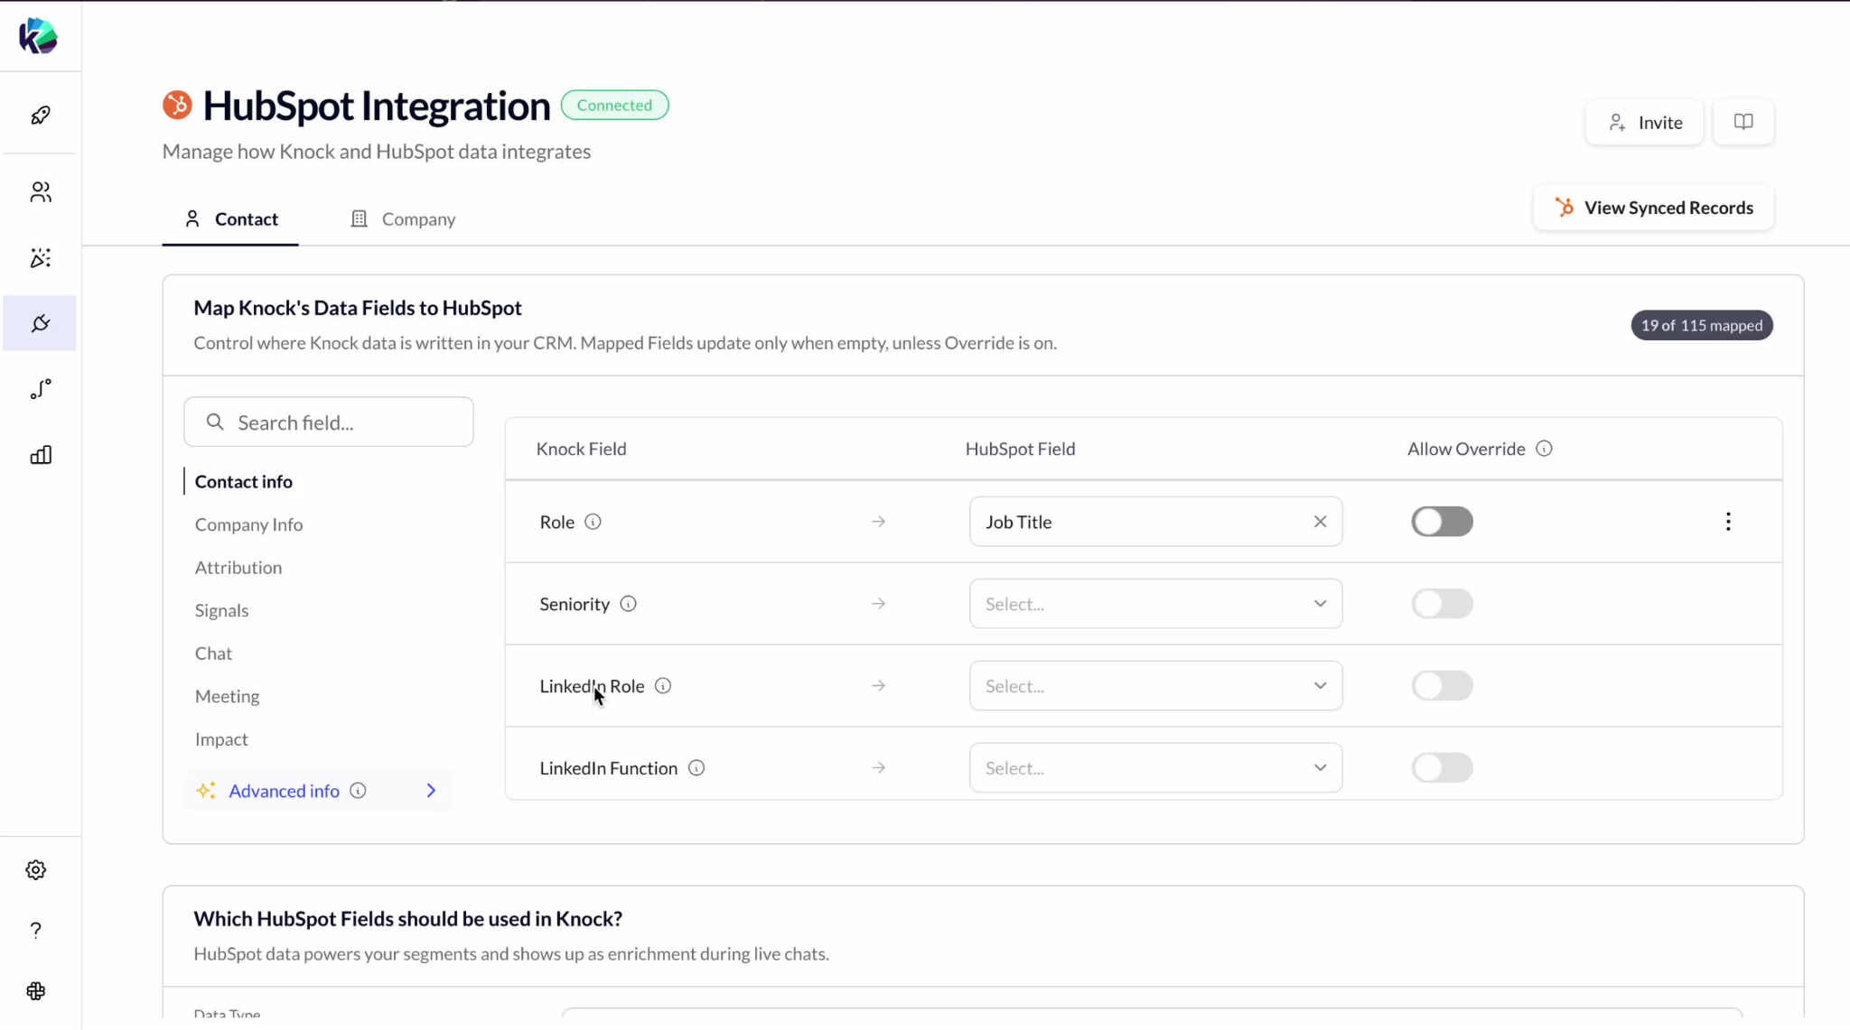Select Meeting category
The width and height of the screenshot is (1850, 1030).
tap(227, 697)
